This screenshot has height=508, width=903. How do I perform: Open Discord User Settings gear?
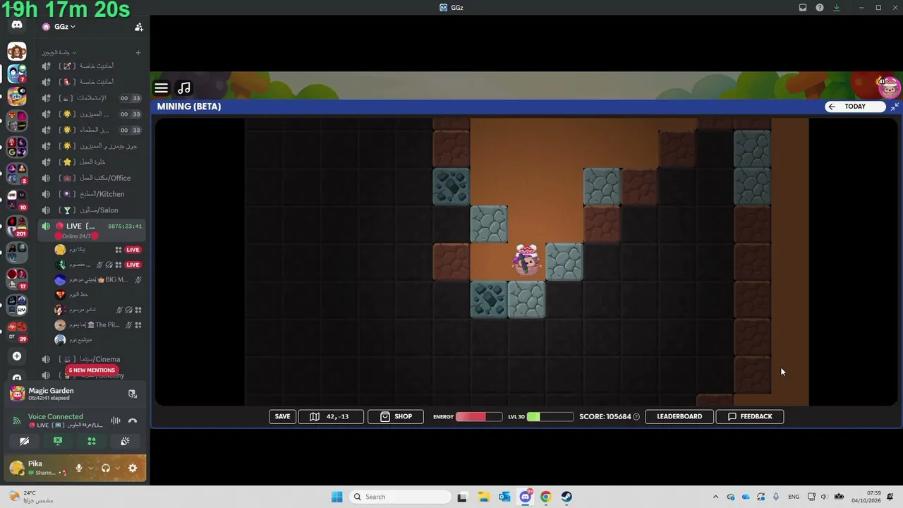pyautogui.click(x=133, y=468)
